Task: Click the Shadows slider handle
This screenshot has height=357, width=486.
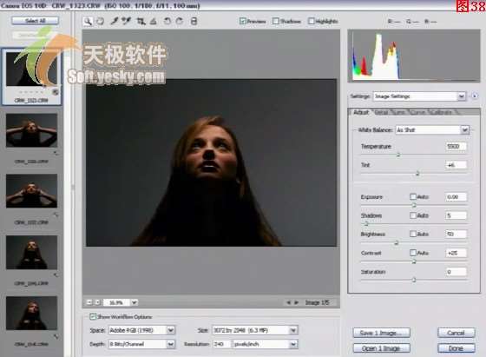Action: click(366, 223)
